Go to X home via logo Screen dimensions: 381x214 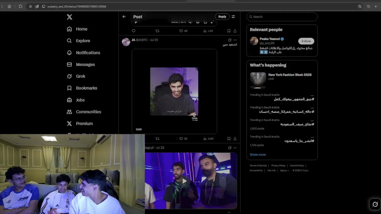(x=69, y=17)
